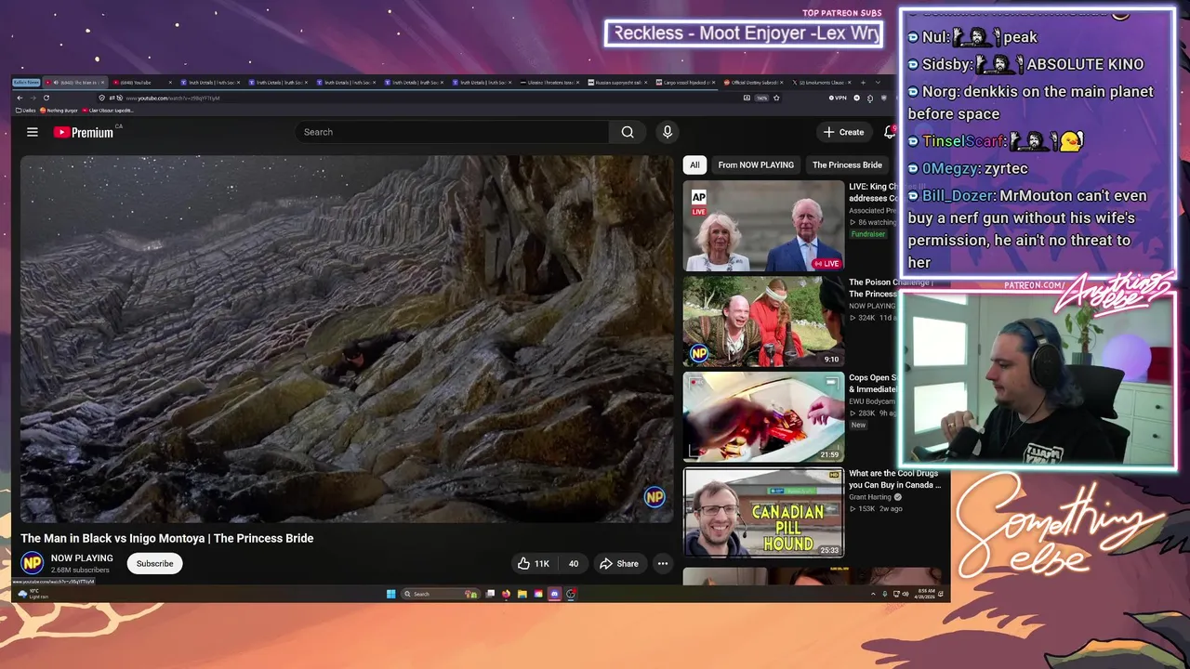Start voice search with microphone icon
This screenshot has width=1190, height=669.
[667, 132]
